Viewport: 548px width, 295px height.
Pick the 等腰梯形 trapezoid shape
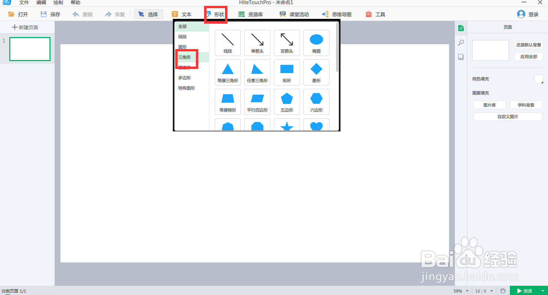coord(228,102)
